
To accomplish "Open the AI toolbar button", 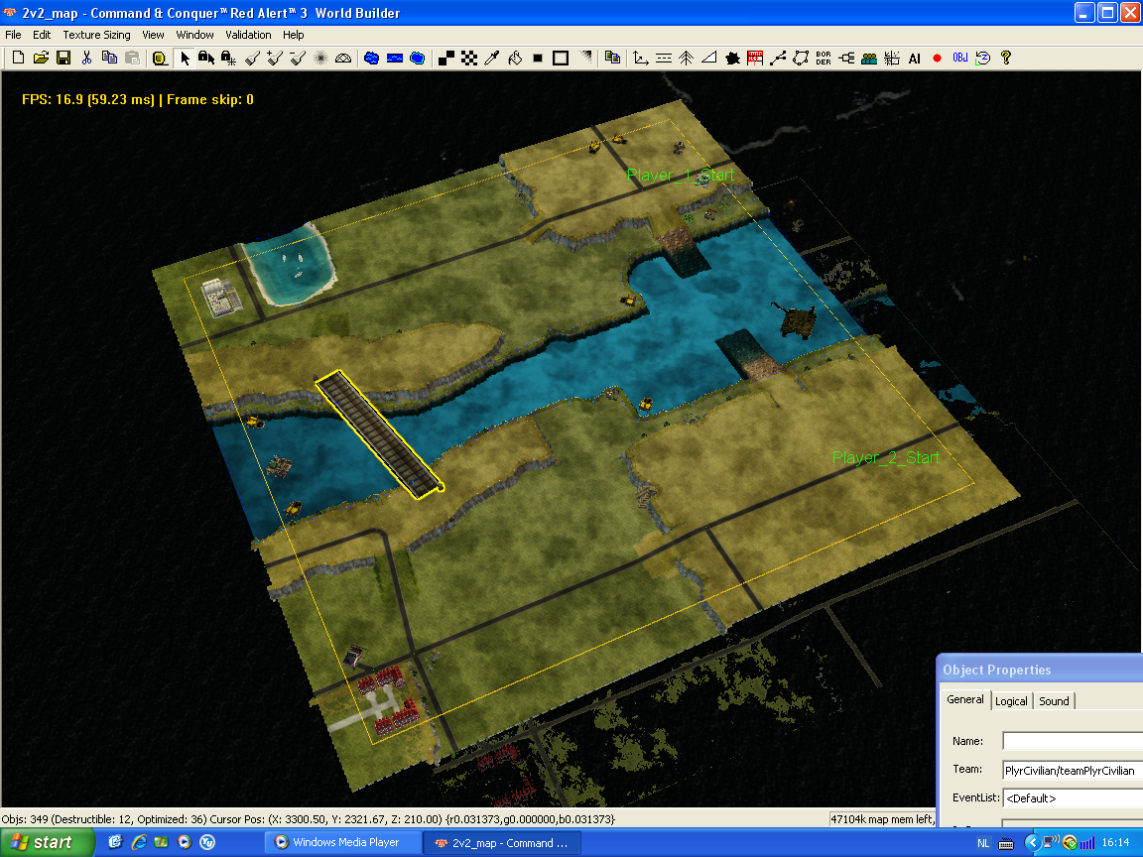I will pos(914,59).
